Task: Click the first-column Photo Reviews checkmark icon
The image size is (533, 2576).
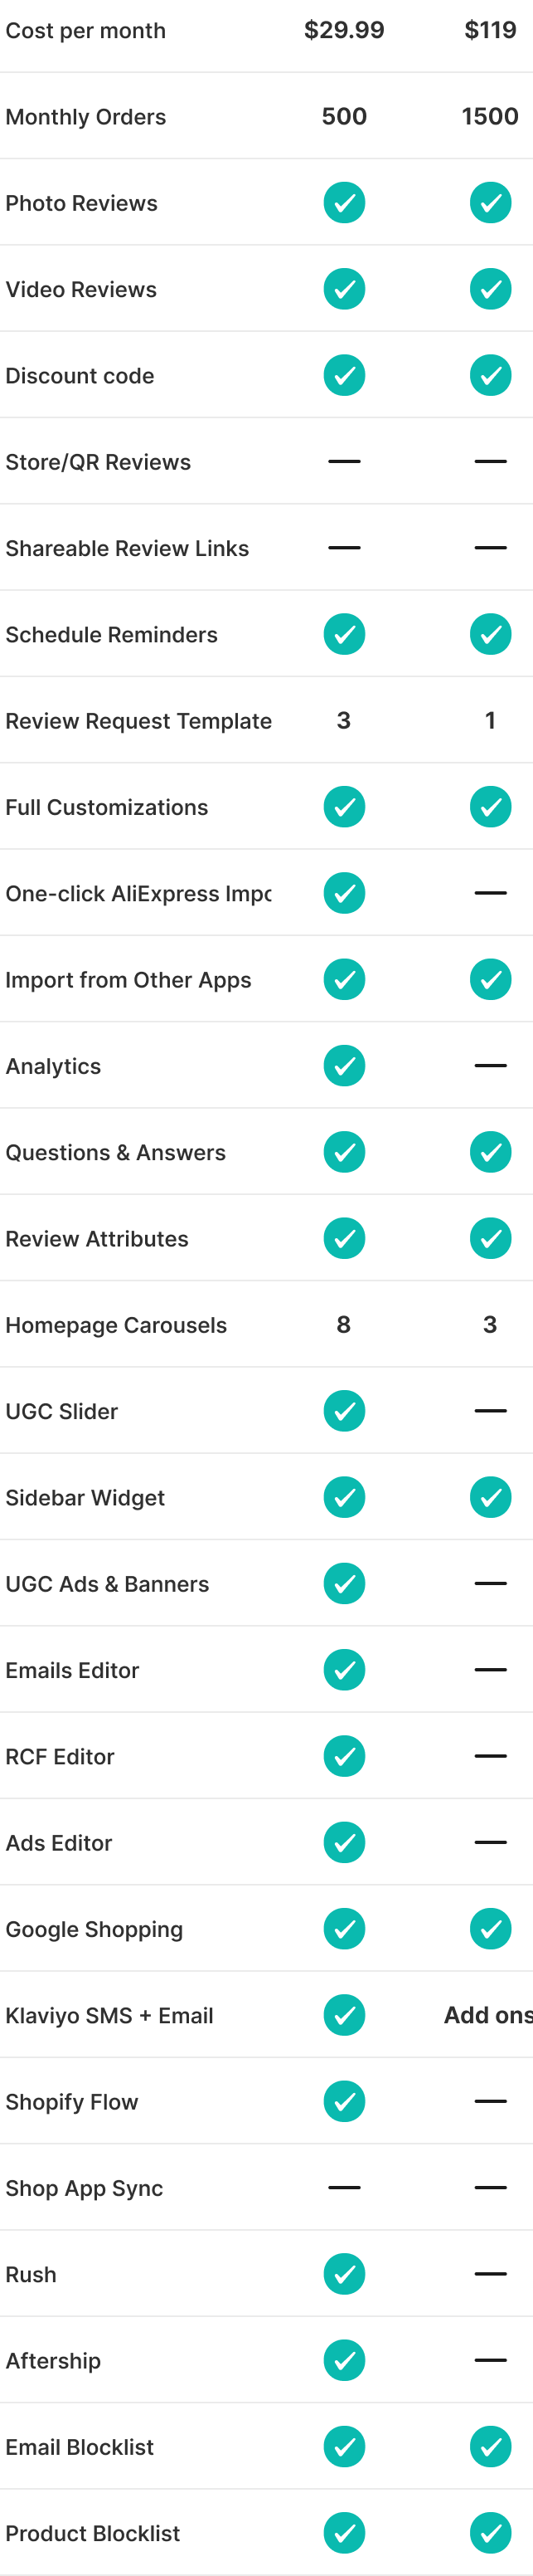Action: 343,203
